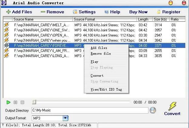This screenshot has height=128, width=189.
Task: Click the status bar total length text
Action: [38, 125]
